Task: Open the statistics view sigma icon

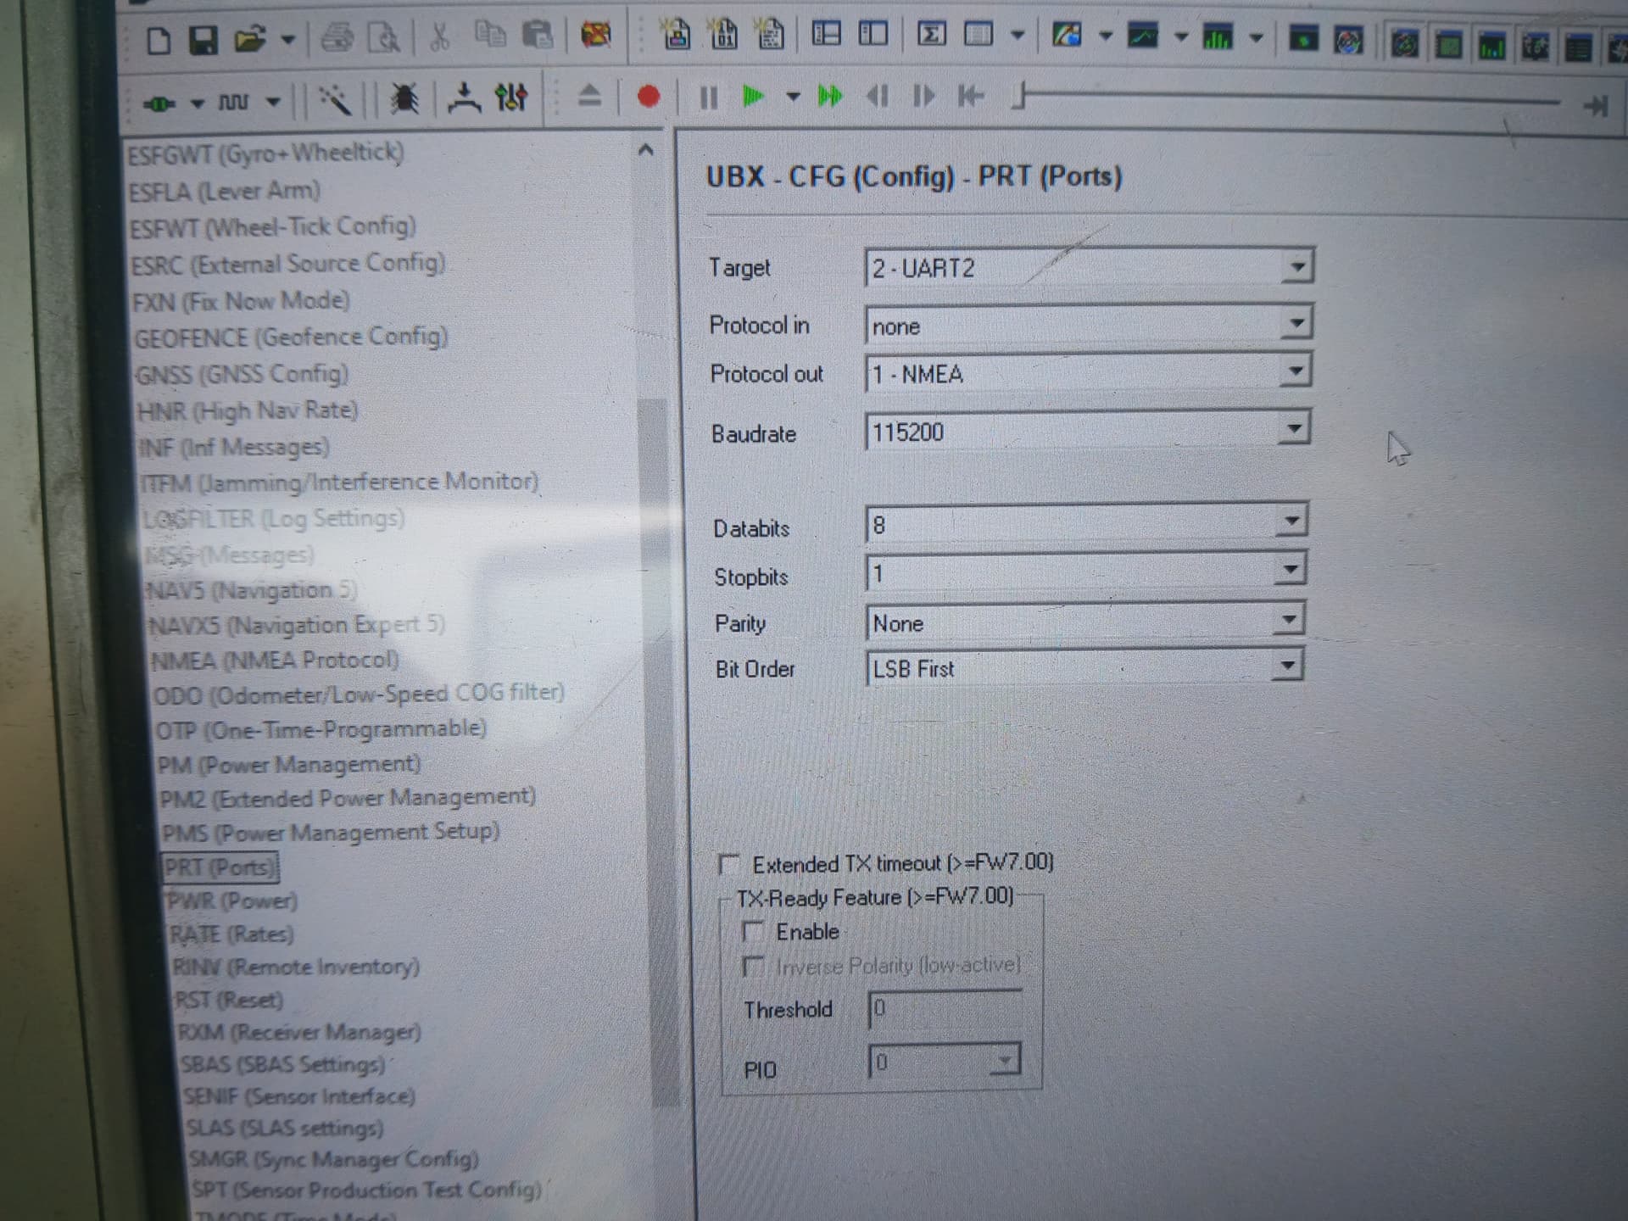Action: click(x=931, y=35)
